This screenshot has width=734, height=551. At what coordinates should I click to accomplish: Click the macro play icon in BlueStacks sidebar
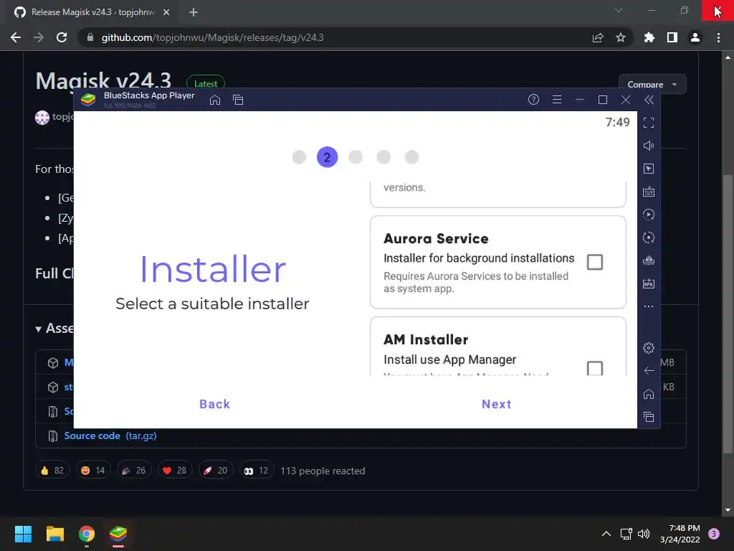(648, 215)
